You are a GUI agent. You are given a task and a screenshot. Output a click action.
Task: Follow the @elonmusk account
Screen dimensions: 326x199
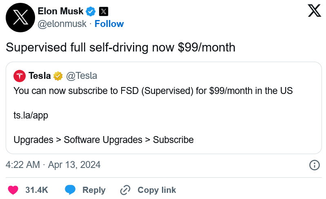(109, 24)
